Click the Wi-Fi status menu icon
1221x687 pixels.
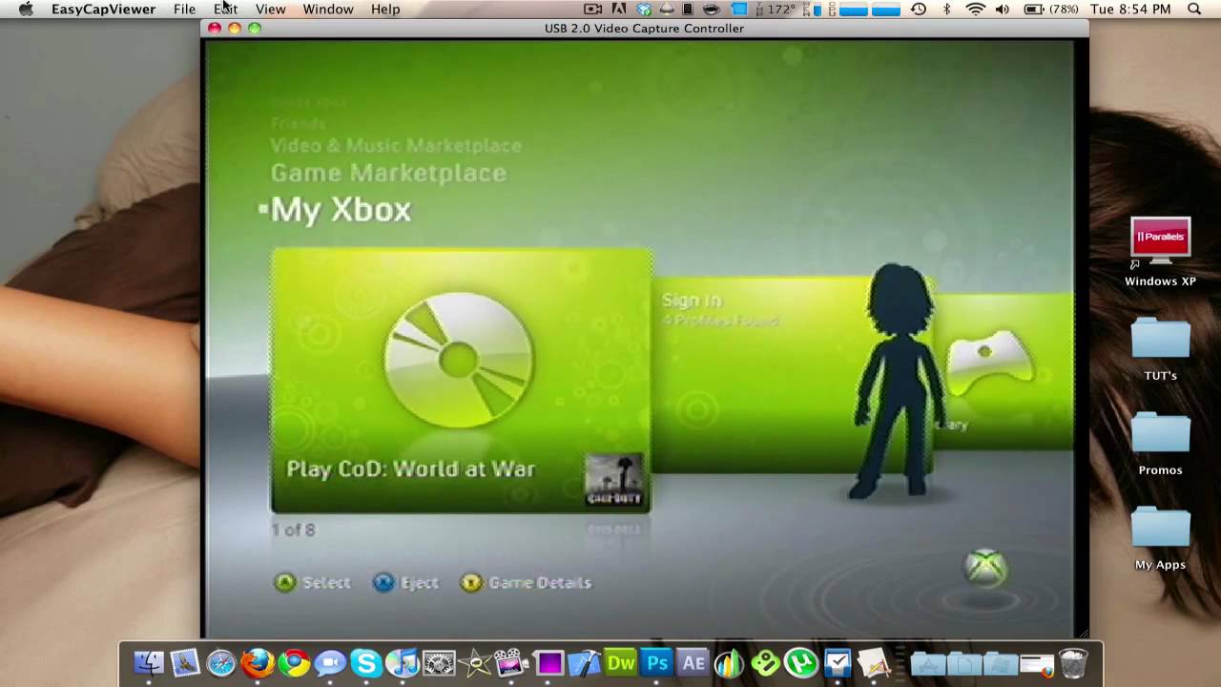tap(975, 9)
